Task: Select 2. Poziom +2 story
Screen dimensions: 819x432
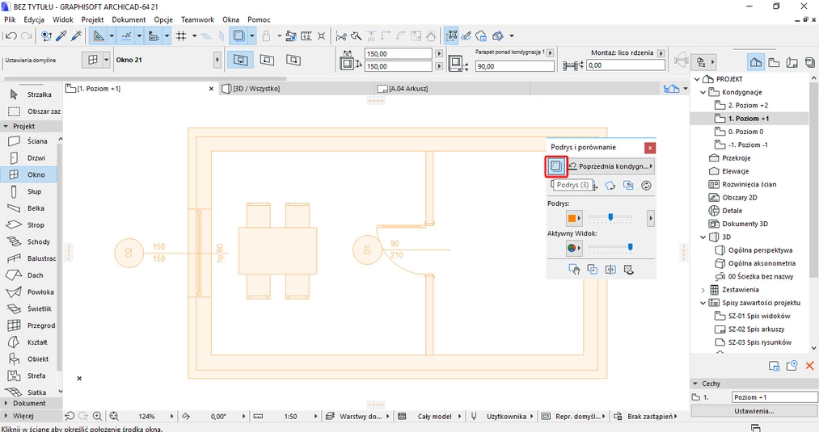Action: [x=749, y=106]
